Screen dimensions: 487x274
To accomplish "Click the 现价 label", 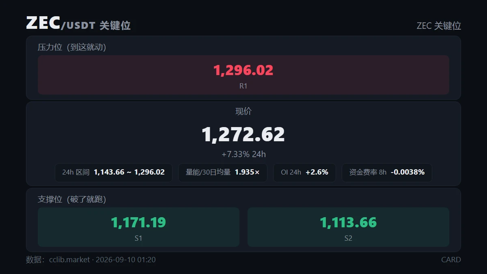I will pos(243,112).
